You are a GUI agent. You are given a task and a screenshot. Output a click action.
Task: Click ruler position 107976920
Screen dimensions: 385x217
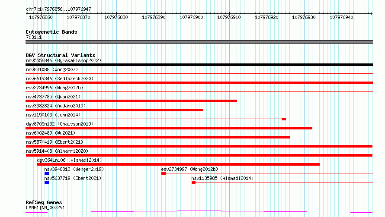pos(266,17)
